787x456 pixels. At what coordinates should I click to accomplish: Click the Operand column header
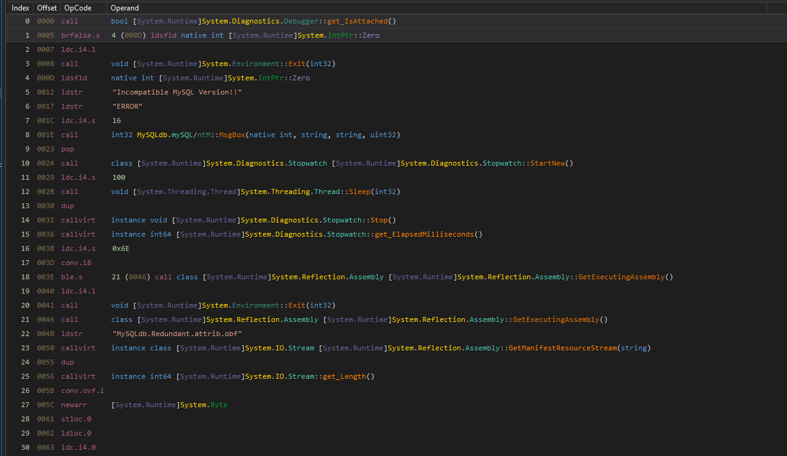click(124, 8)
